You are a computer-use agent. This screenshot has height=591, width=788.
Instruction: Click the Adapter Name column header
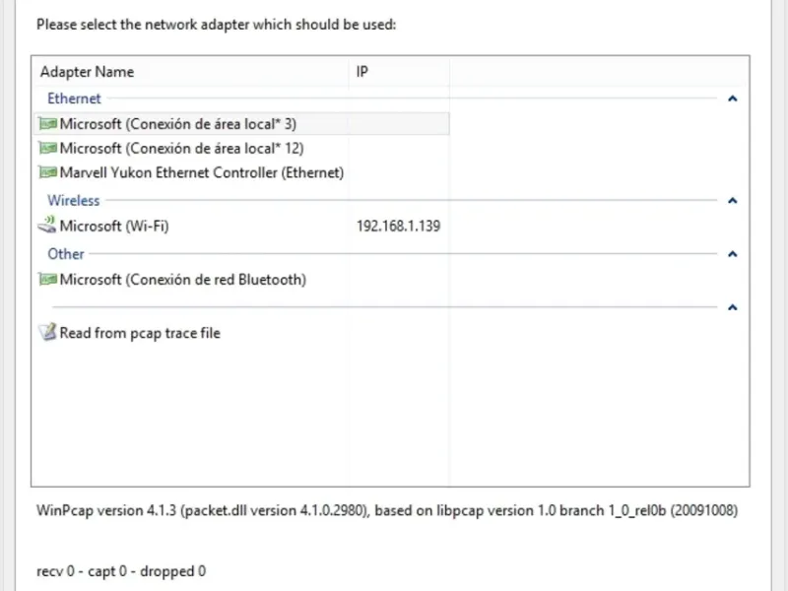(190, 72)
